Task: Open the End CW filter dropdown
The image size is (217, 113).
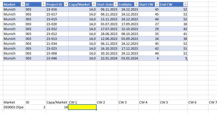Action: [x=185, y=5]
